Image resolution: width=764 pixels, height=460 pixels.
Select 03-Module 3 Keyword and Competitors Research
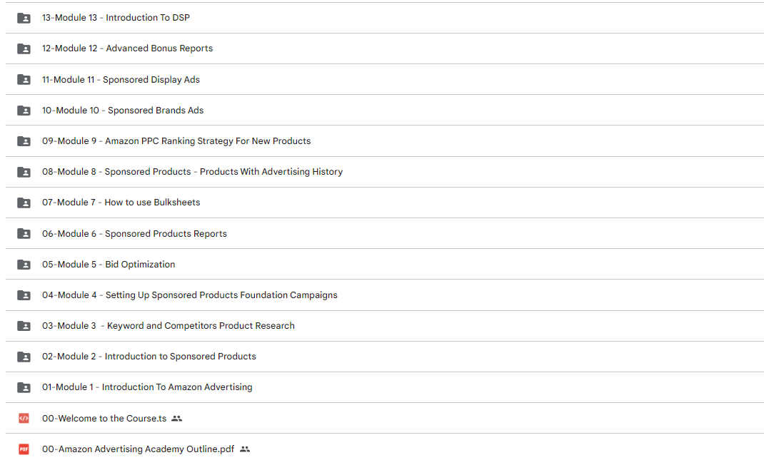point(168,326)
